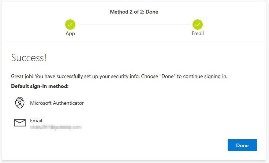Click the progress line between App and Email
269x163 pixels.
click(x=134, y=25)
